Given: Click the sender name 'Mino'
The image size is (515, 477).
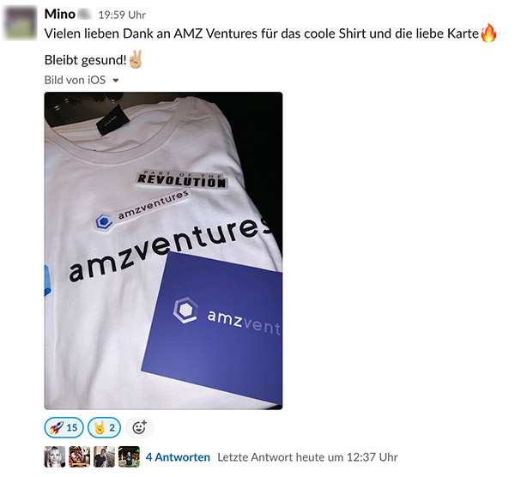Looking at the screenshot, I should (60, 15).
